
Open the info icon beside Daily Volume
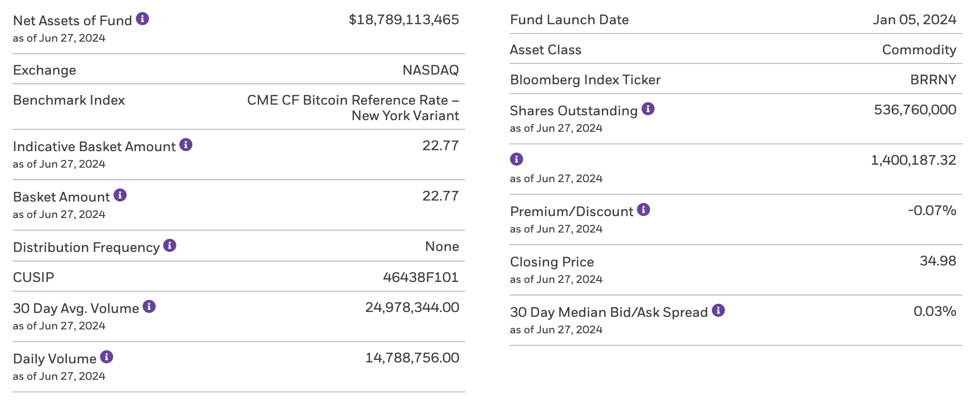click(107, 357)
